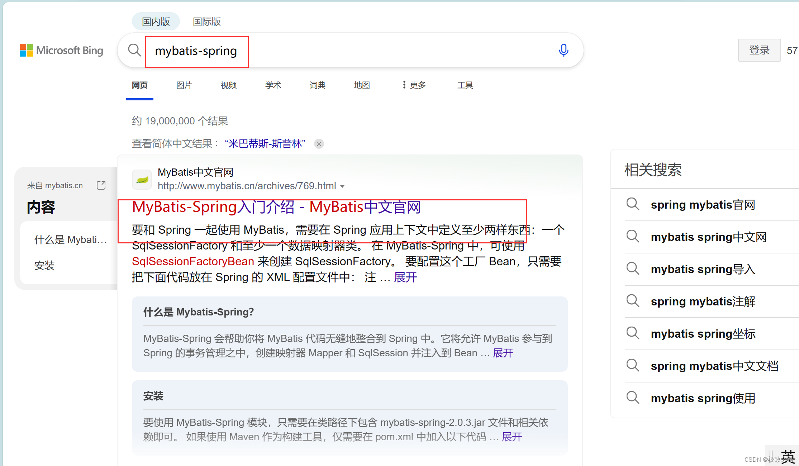This screenshot has width=799, height=466.
Task: Click the MyBatis site favicon
Action: pos(142,179)
